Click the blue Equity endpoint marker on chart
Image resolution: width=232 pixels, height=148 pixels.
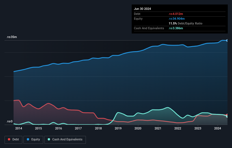pyautogui.click(x=227, y=41)
